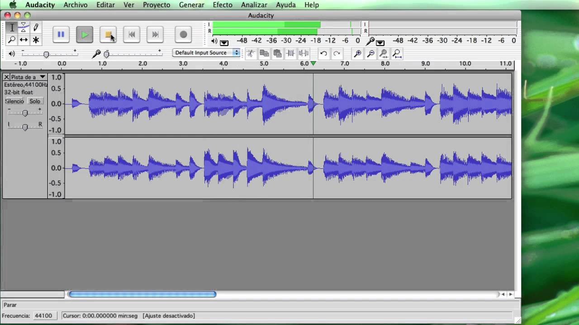Skip to end of track
Viewport: 579px width, 325px height.
(x=155, y=34)
